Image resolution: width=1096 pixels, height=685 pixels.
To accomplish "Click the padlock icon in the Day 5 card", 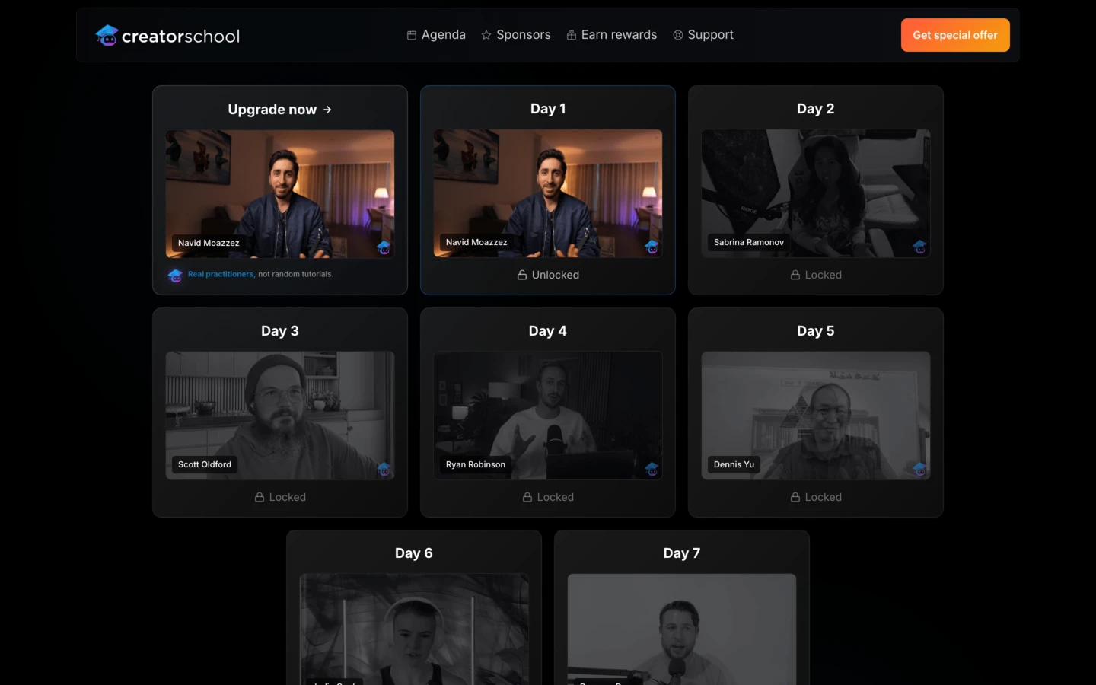I will pyautogui.click(x=795, y=497).
